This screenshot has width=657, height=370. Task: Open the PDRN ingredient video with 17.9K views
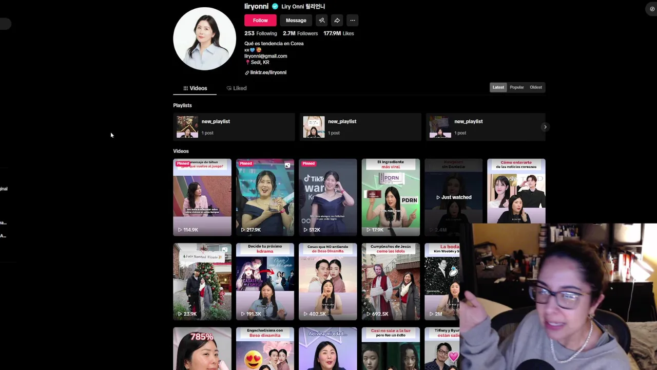click(391, 197)
